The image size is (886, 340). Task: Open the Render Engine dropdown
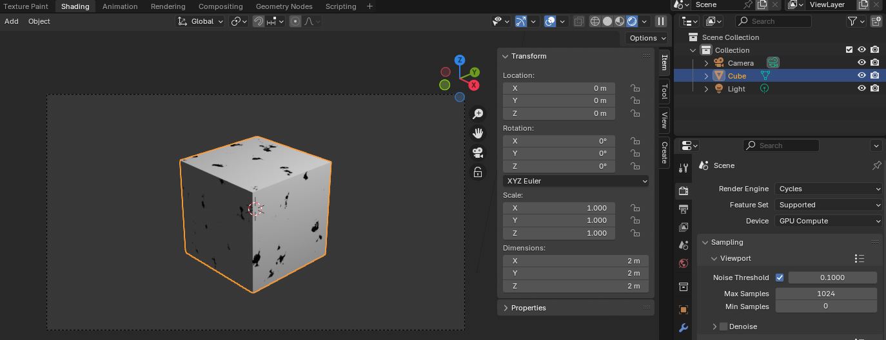point(829,189)
